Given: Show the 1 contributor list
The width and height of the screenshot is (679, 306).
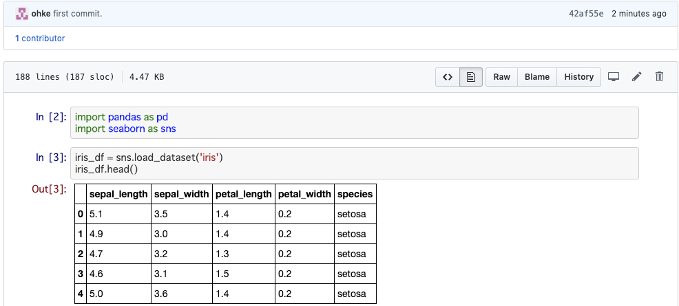Looking at the screenshot, I should tap(40, 39).
